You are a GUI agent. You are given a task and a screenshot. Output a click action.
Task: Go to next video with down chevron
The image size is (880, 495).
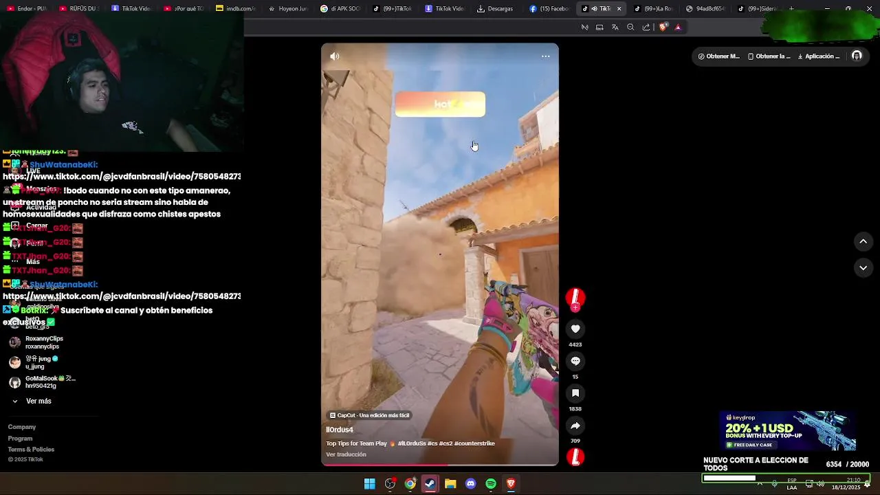[863, 267]
